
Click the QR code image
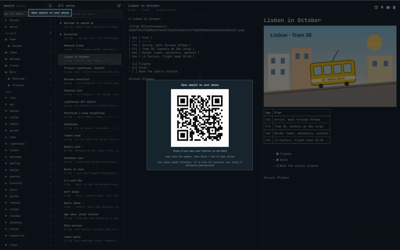click(x=200, y=118)
